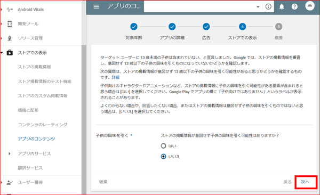Click the 戻る button
This screenshot has width=320, height=195.
pyautogui.click(x=287, y=182)
